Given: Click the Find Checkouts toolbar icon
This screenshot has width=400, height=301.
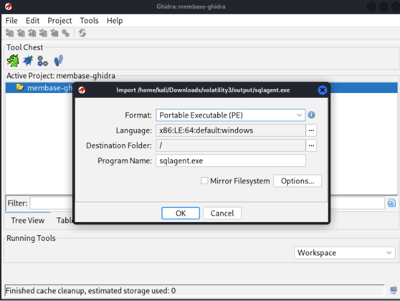Looking at the screenshot, I should pos(66,33).
